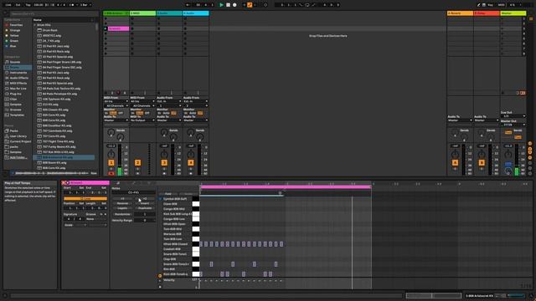This screenshot has height=301, width=536.
Task: Select Drum Rack in browser list
Action: (49, 30)
